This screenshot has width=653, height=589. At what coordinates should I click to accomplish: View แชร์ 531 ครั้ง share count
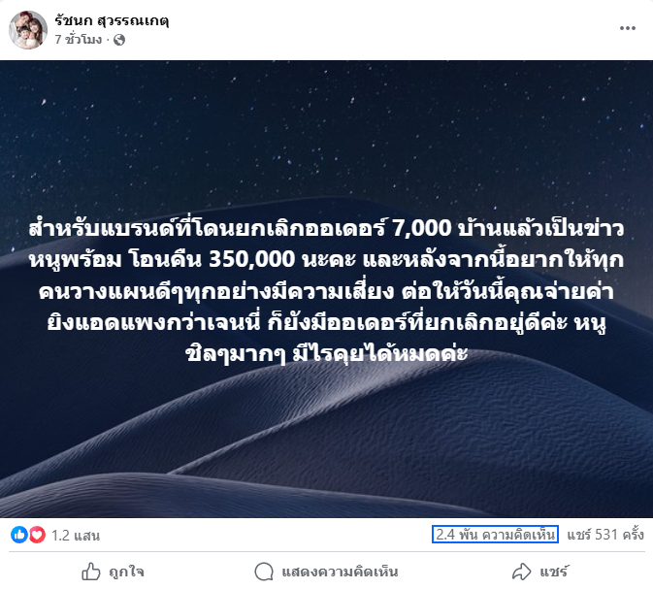click(605, 535)
